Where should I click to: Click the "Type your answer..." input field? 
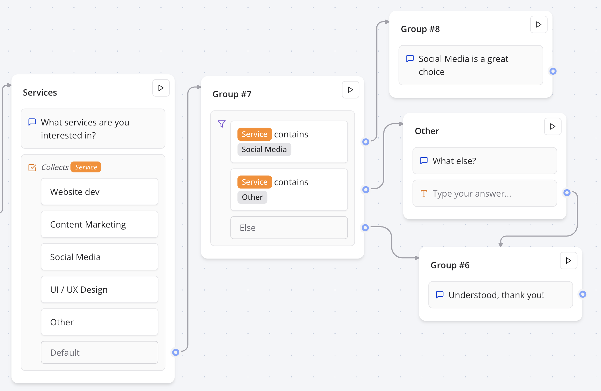485,193
